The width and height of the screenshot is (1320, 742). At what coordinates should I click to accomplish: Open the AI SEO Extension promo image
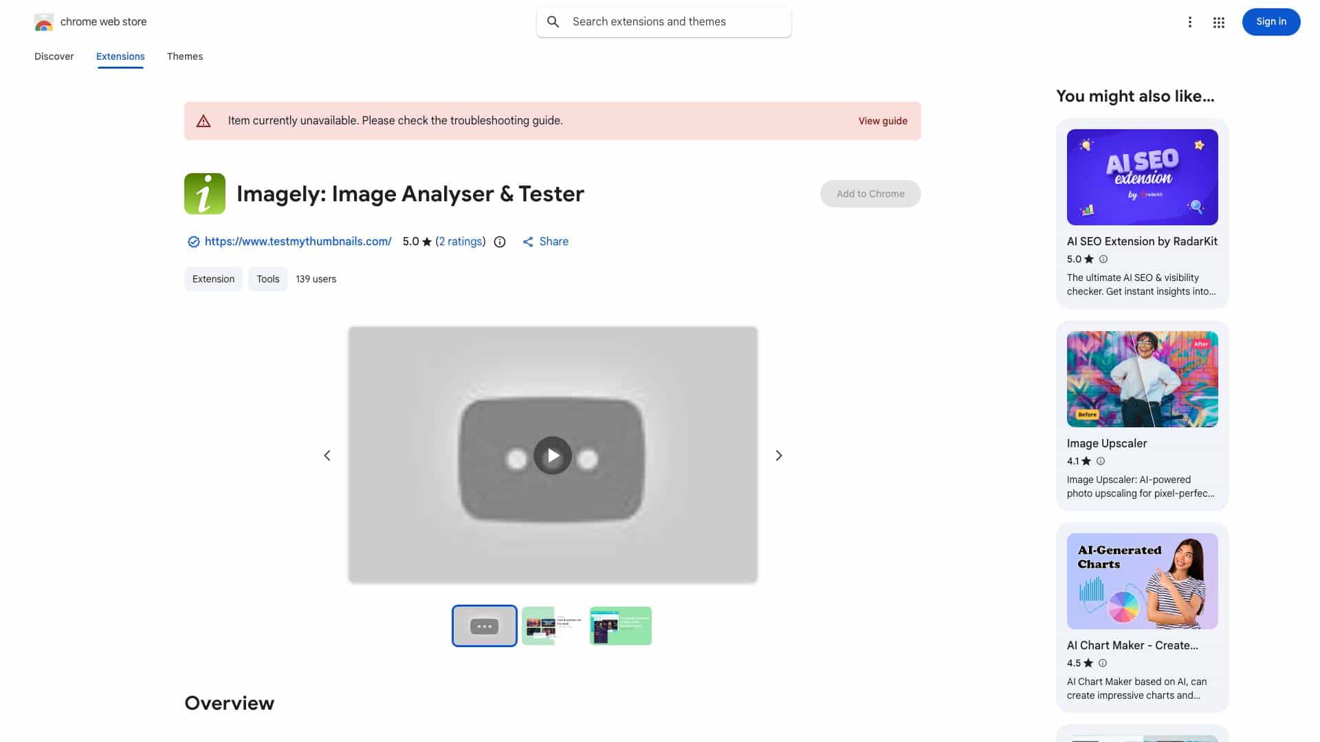coord(1143,177)
